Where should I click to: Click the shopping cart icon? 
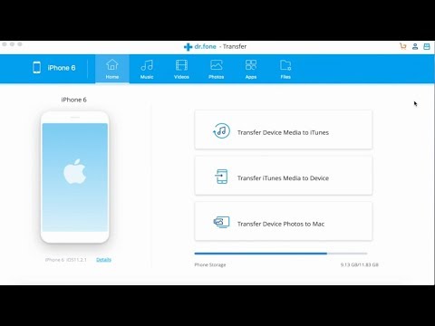click(403, 46)
